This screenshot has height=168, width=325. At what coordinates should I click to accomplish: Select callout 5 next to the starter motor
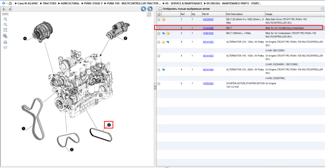125,38
